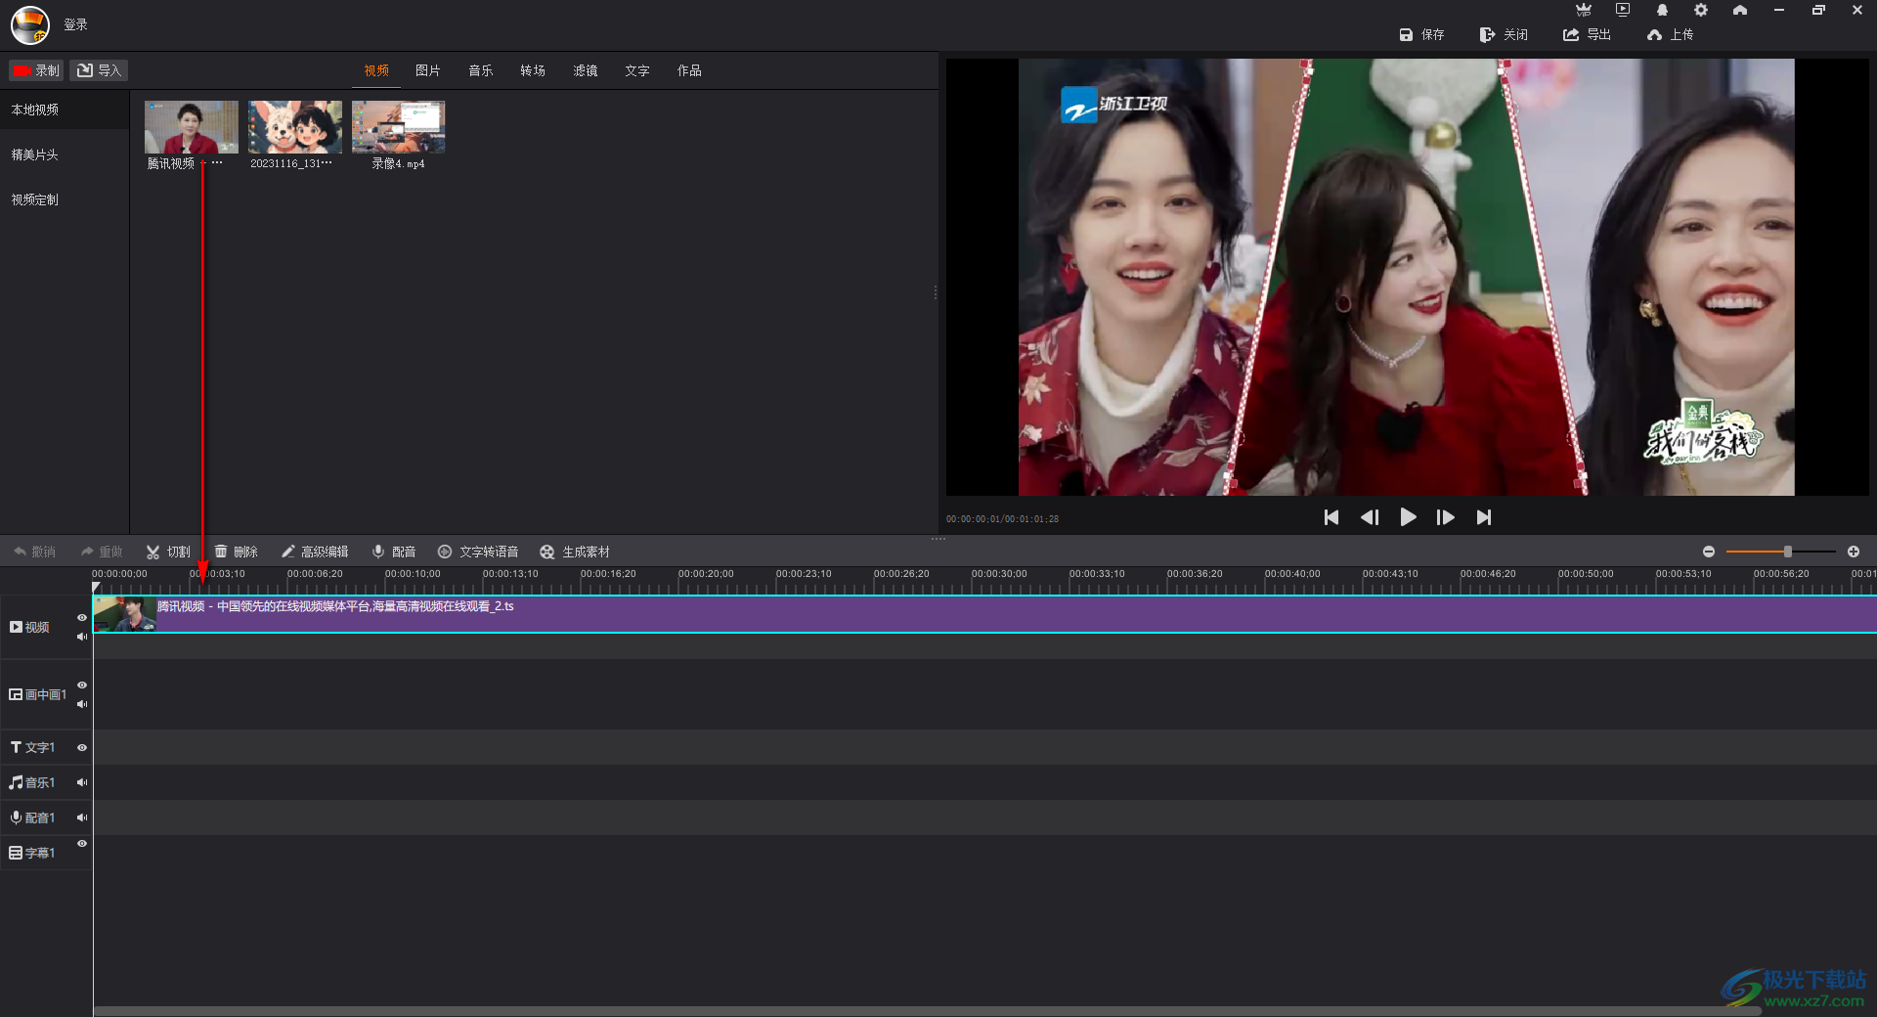Toggle visibility of the 画中画1 track
Viewport: 1877px width, 1017px height.
pos(82,685)
